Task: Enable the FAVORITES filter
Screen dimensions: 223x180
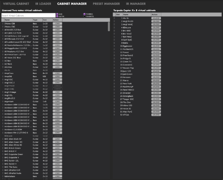Action: 84,16
